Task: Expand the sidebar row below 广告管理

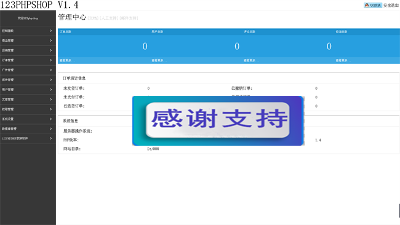Action: click(50, 80)
